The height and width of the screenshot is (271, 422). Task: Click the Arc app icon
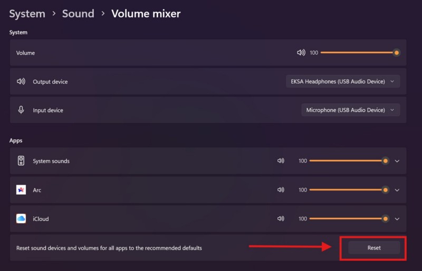[x=21, y=190]
